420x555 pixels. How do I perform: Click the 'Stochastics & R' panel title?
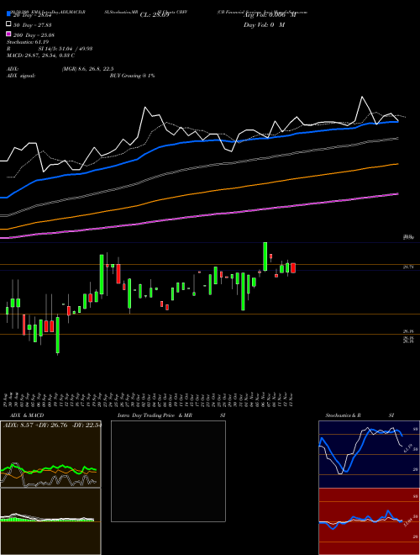point(344,415)
